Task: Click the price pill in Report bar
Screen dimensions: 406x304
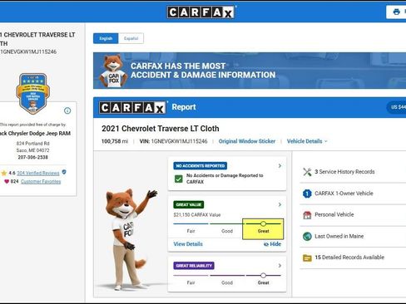Action: click(x=396, y=107)
